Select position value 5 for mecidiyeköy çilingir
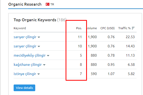The image size is (143, 95). pos(81,55)
